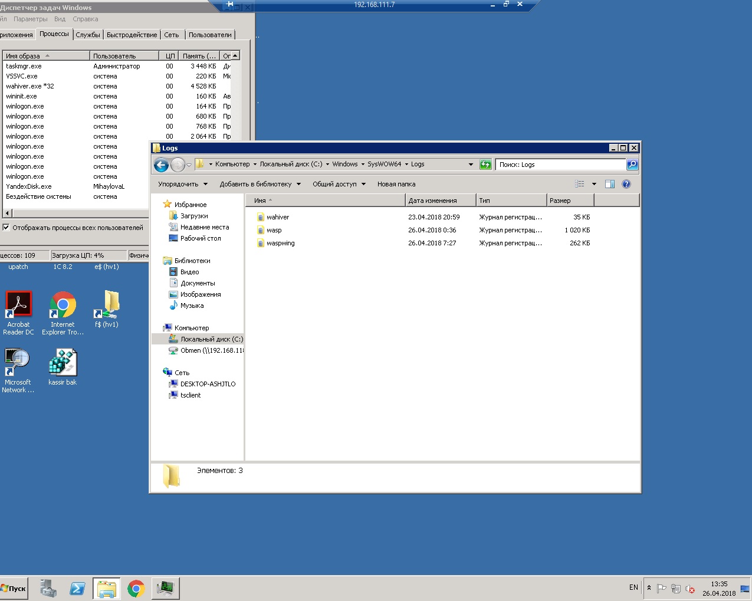Open the Explorer help question mark icon
The image size is (752, 601).
click(x=626, y=184)
